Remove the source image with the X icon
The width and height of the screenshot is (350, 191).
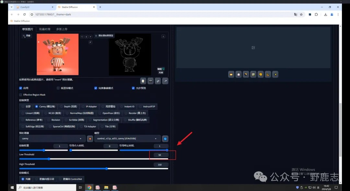tap(90, 37)
